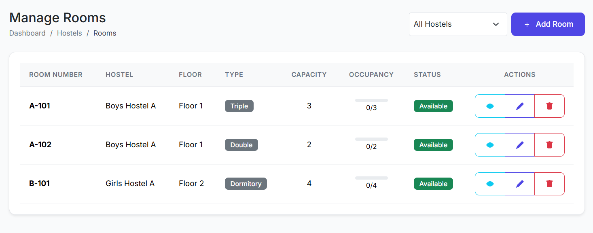The height and width of the screenshot is (233, 593).
Task: Select the view eye icon for room A-102
Action: [x=490, y=144]
